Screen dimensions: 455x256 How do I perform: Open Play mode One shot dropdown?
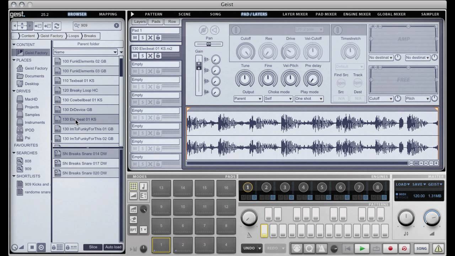[309, 98]
